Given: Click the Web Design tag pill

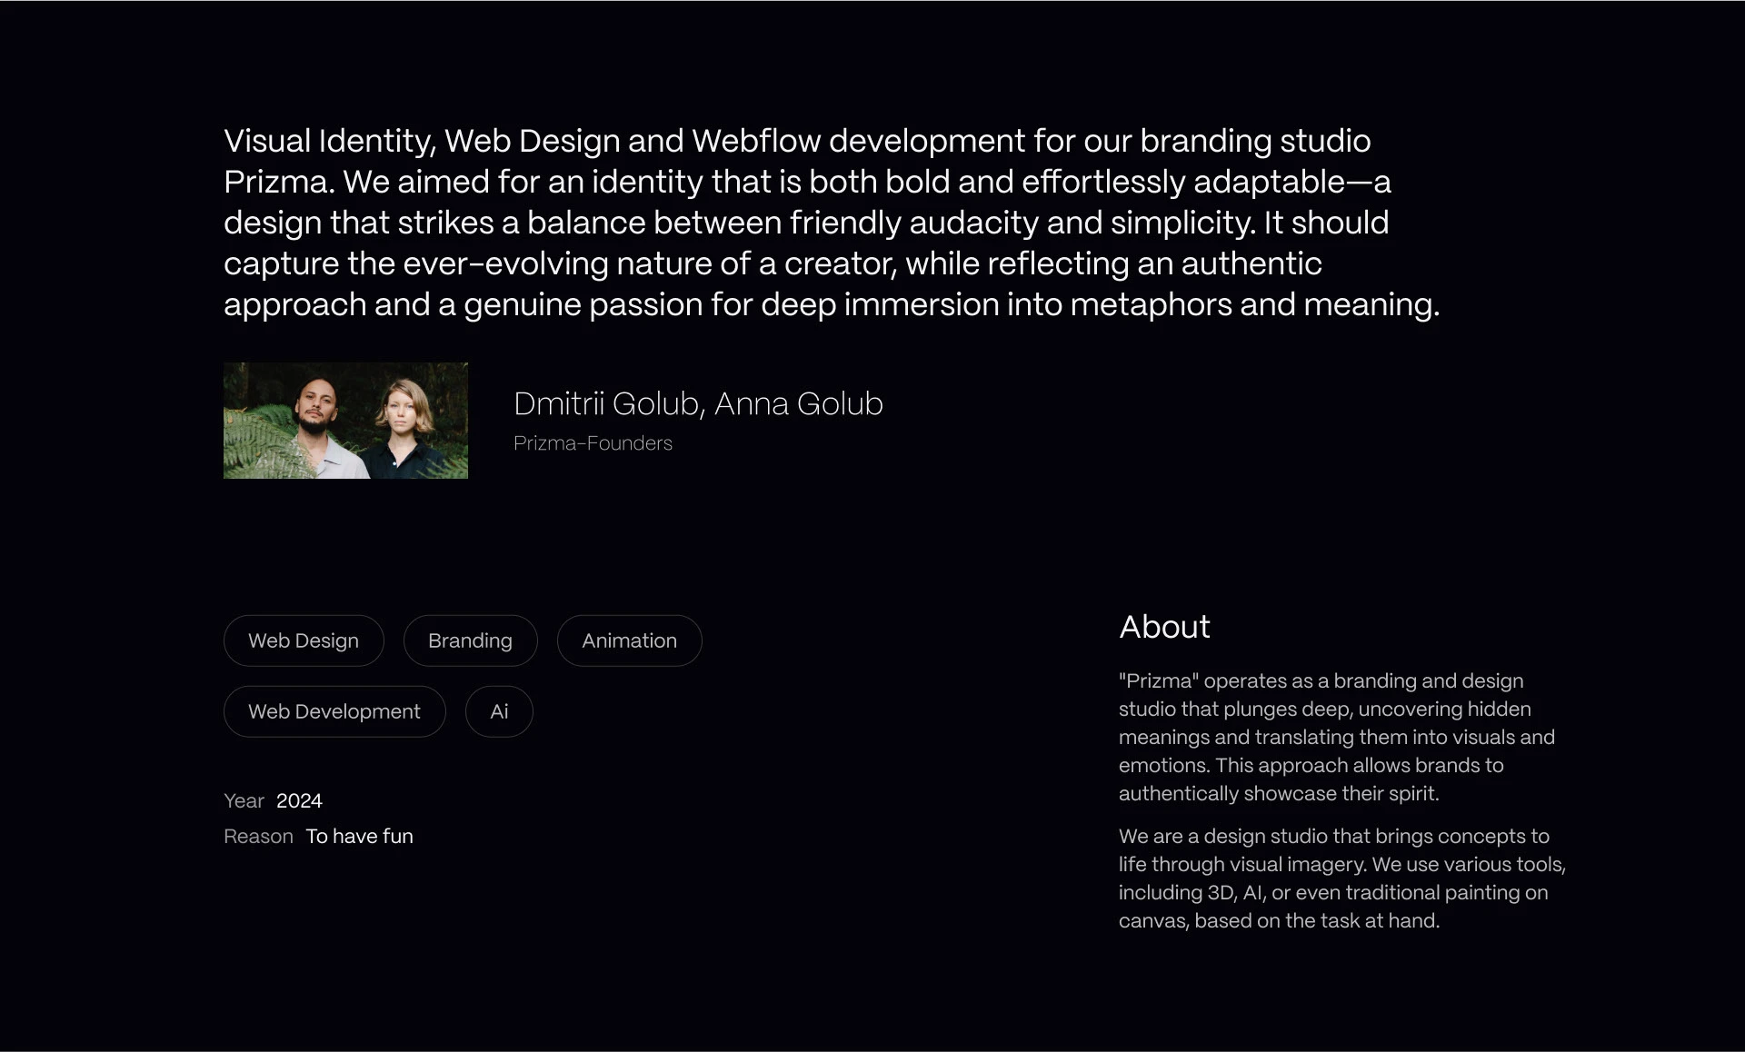Looking at the screenshot, I should (304, 640).
